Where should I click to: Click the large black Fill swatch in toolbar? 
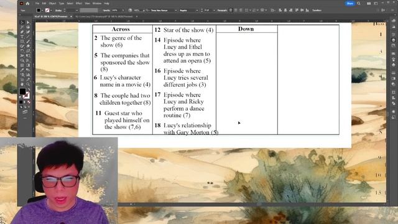[22, 91]
